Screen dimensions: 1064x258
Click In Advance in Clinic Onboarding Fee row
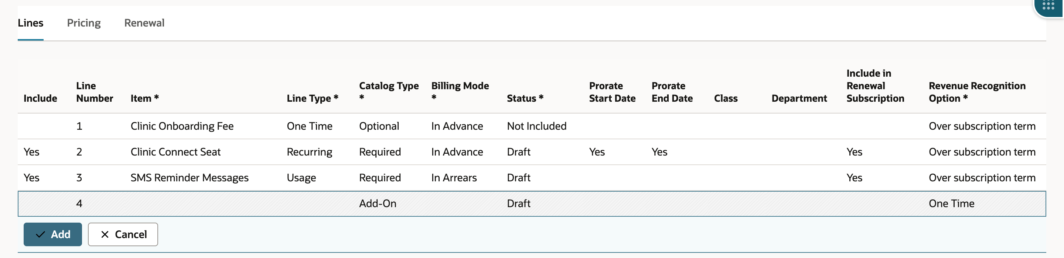[x=457, y=126]
